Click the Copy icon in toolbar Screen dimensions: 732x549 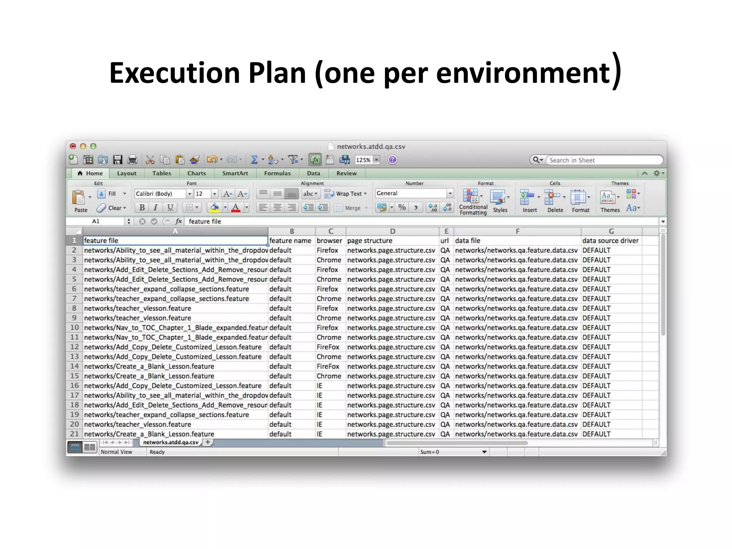click(165, 160)
